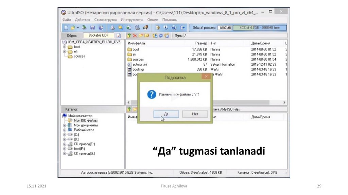Click the Bootable UDF image type field
This screenshot has width=348, height=195.
[99, 35]
